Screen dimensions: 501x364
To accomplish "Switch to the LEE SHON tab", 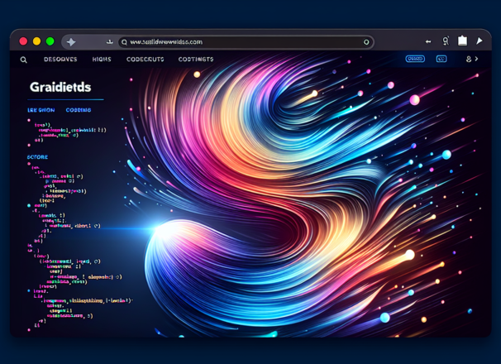I will point(41,109).
